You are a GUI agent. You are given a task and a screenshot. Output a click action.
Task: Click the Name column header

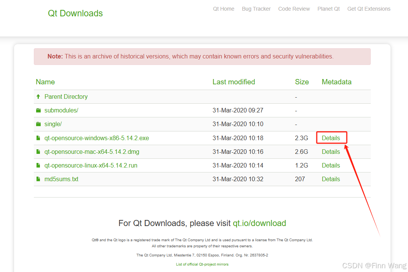point(45,82)
